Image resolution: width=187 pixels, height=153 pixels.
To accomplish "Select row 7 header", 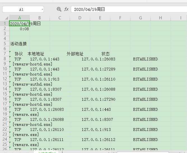I will pos(5,54).
